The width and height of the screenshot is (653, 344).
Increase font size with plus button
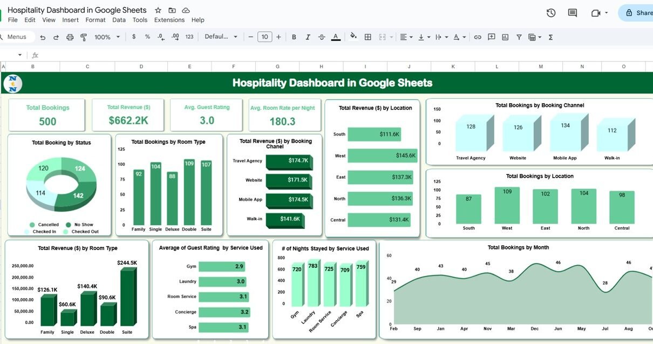pos(278,37)
